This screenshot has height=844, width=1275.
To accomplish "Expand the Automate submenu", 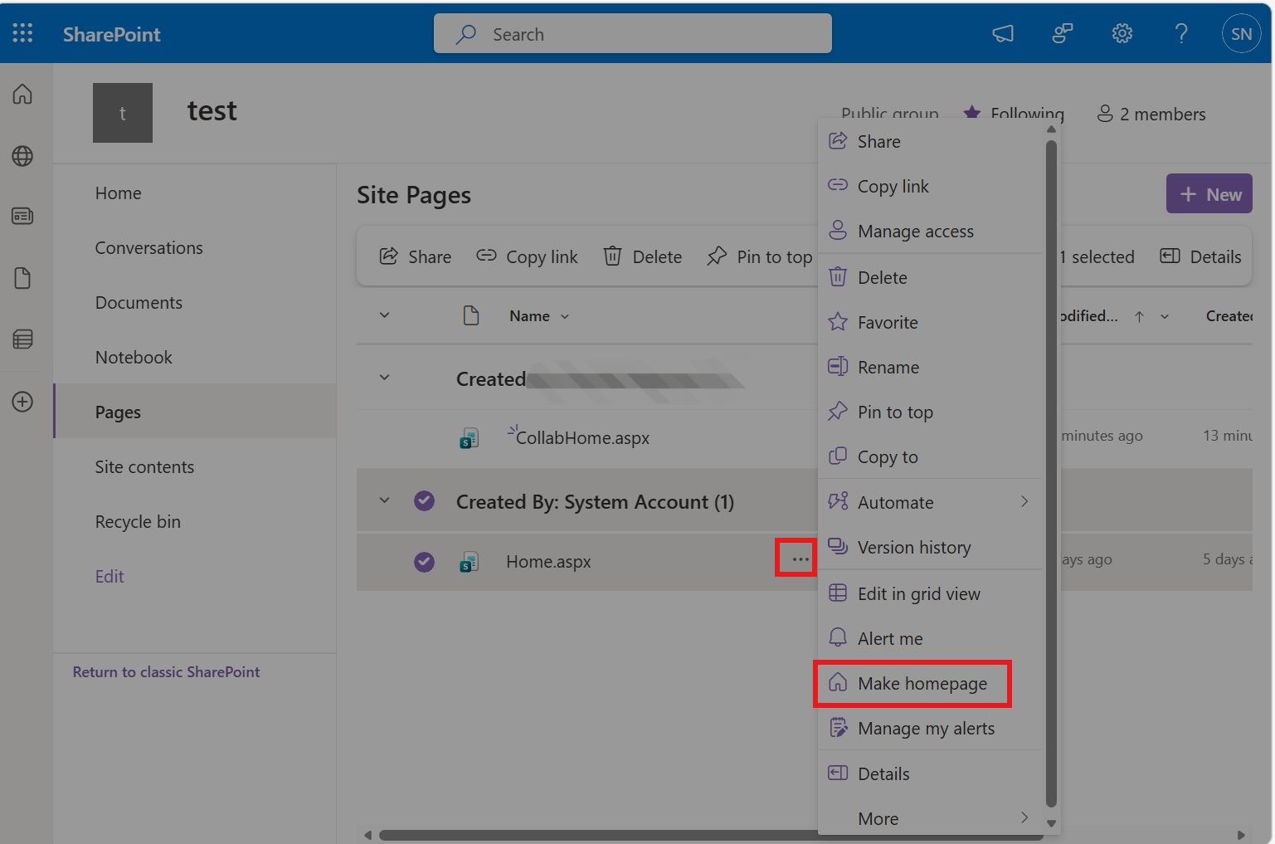I will pyautogui.click(x=930, y=502).
